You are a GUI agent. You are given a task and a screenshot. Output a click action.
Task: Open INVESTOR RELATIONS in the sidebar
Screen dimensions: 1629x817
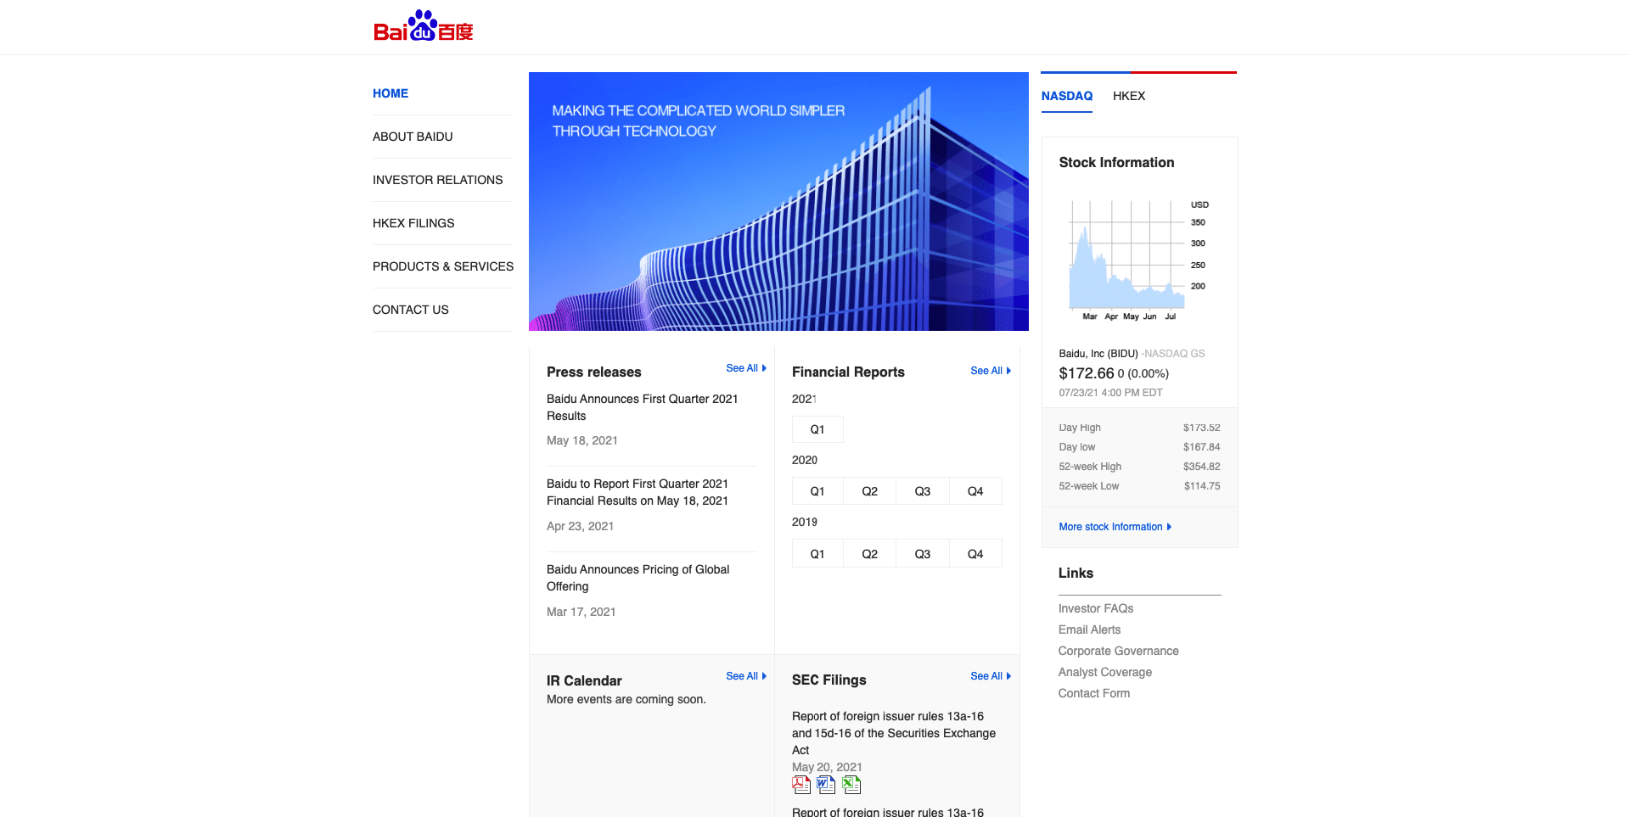point(437,180)
